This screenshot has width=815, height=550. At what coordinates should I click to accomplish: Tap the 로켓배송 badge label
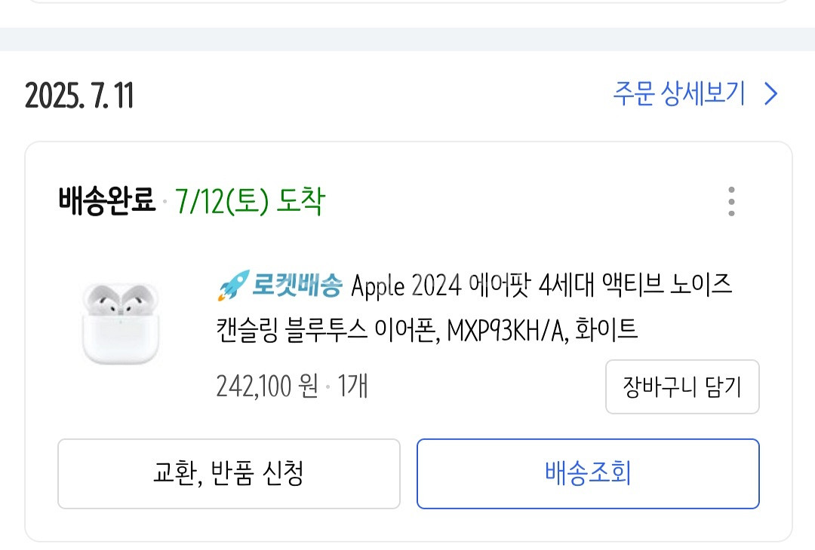coord(297,286)
